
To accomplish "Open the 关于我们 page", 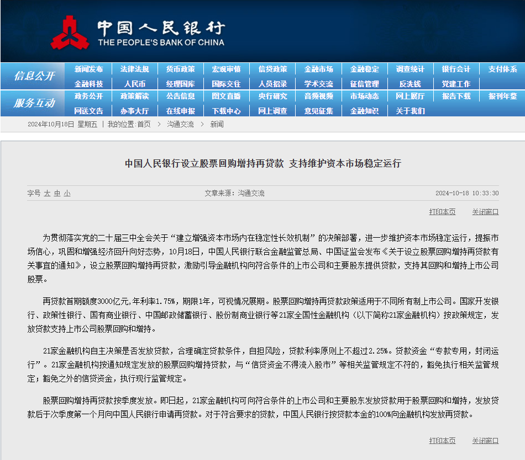I will click(x=410, y=111).
